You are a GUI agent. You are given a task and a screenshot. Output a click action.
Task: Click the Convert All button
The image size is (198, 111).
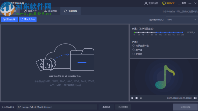[185, 107]
